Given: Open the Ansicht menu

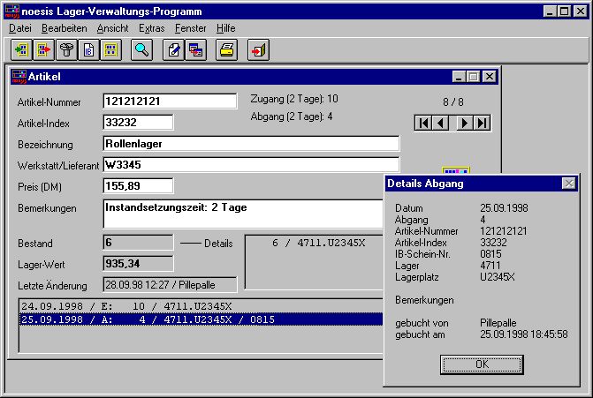Looking at the screenshot, I should point(113,28).
